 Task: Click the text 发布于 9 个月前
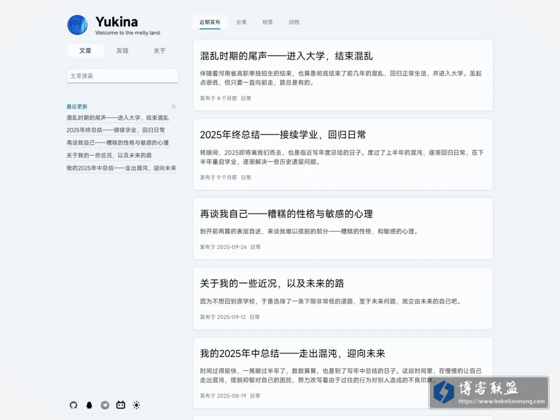[x=218, y=177]
